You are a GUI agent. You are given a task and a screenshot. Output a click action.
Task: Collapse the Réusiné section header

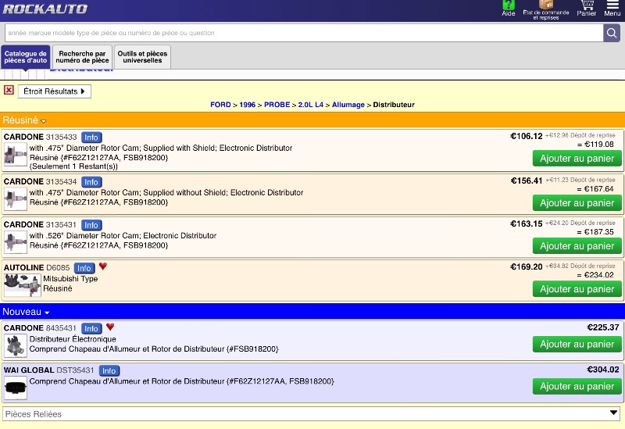[x=24, y=120]
